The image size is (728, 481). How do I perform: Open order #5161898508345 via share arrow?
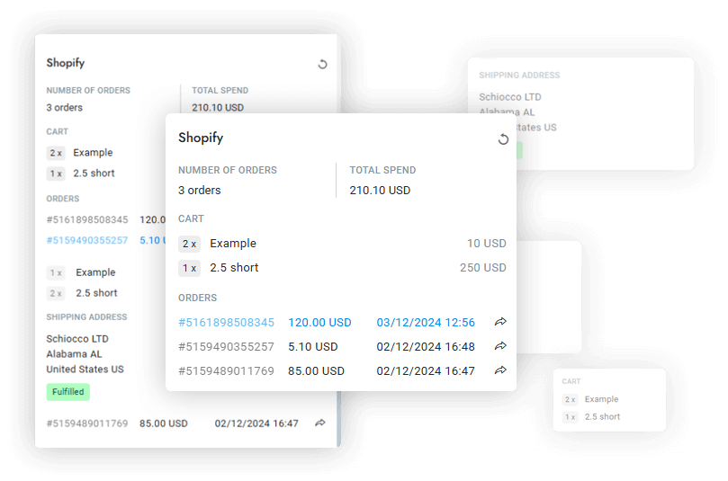(x=500, y=322)
